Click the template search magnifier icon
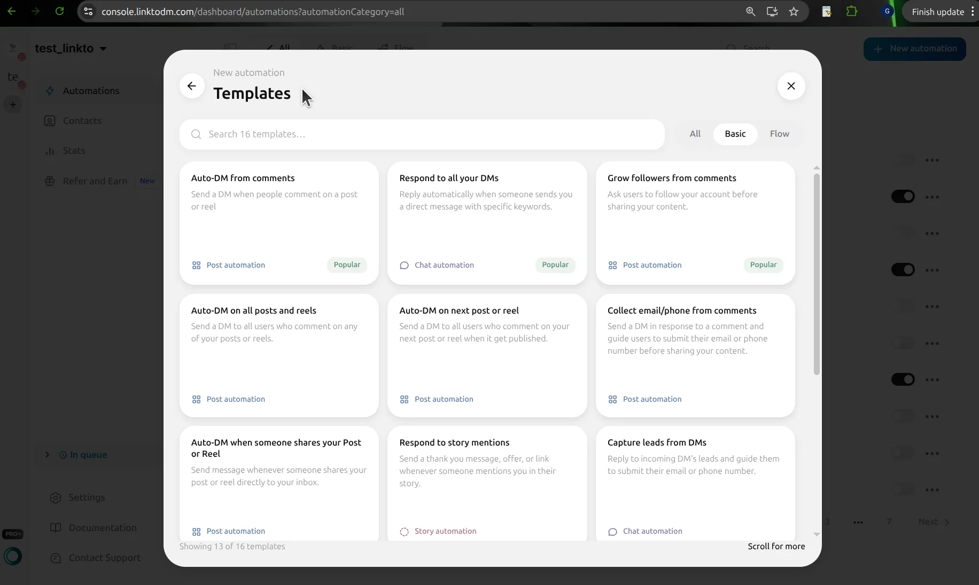This screenshot has height=585, width=979. click(x=196, y=134)
